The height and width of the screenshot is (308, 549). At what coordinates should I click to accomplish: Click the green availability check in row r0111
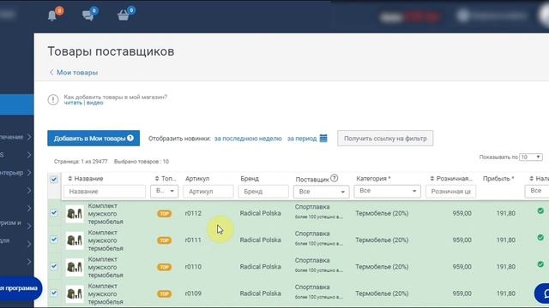pyautogui.click(x=540, y=238)
